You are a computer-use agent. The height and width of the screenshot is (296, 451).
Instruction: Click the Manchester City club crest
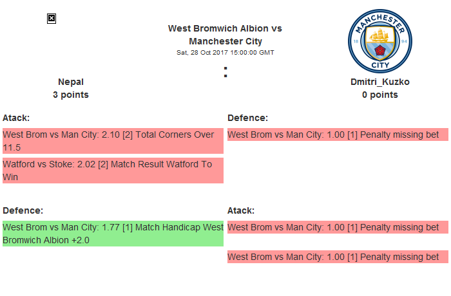click(380, 41)
